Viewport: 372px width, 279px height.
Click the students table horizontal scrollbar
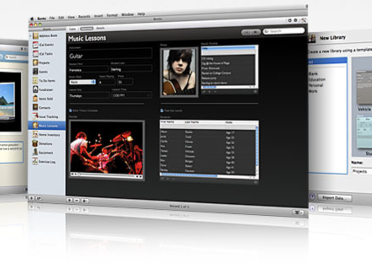coord(188,175)
